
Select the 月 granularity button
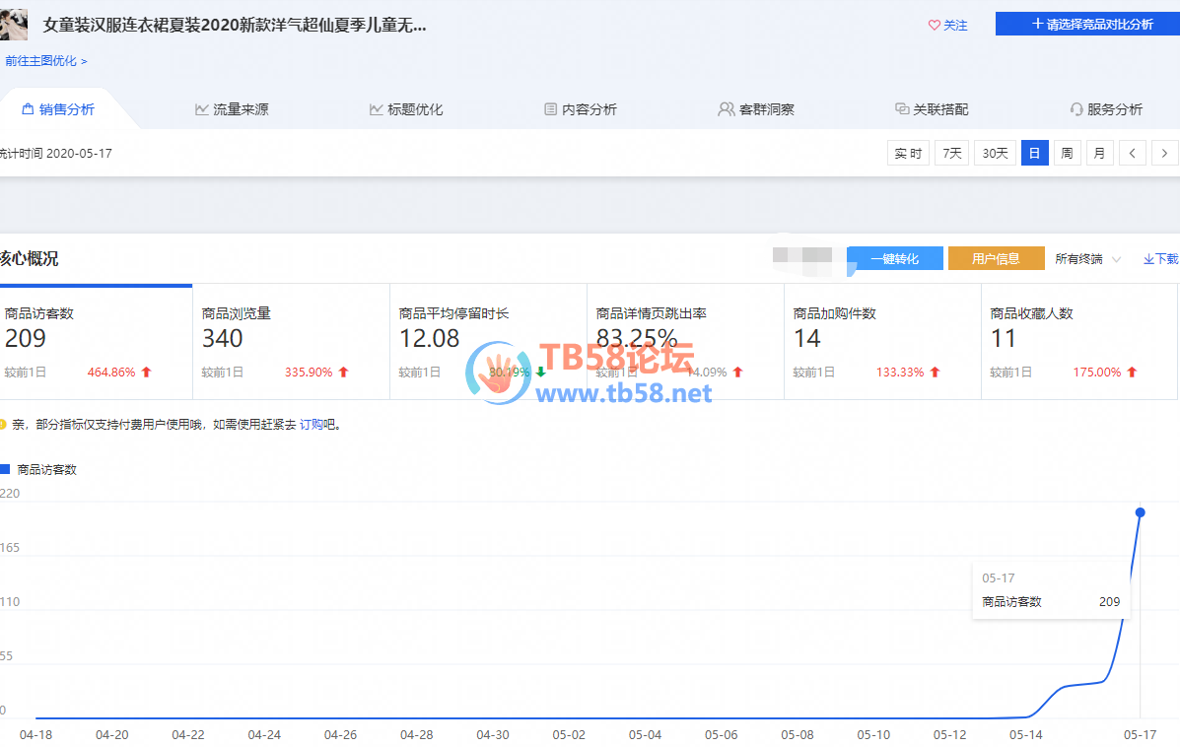coord(1099,154)
